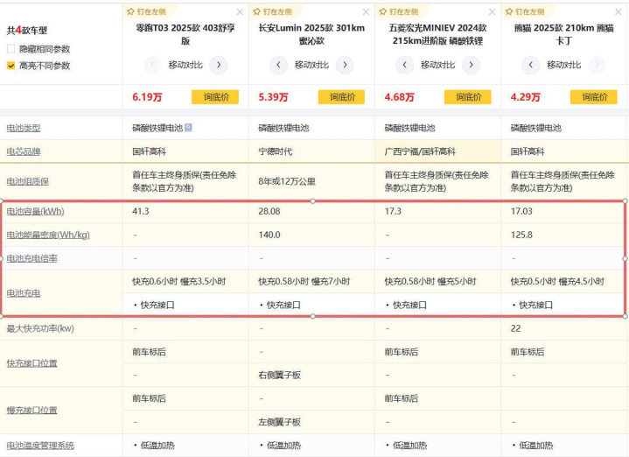Open 电池温度管理系统 parameter link
Viewport: 629px width, 457px height.
40,446
